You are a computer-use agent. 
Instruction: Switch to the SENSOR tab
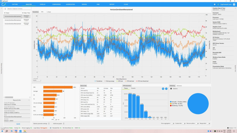click(x=84, y=4)
